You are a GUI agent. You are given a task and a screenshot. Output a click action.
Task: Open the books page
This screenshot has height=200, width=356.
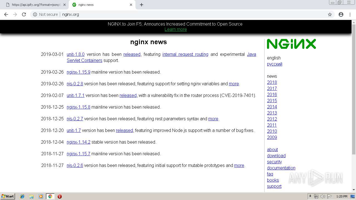pyautogui.click(x=273, y=180)
